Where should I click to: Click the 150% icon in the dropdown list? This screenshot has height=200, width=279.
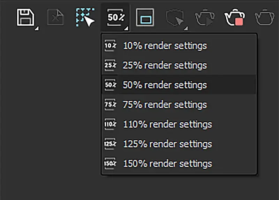click(110, 163)
